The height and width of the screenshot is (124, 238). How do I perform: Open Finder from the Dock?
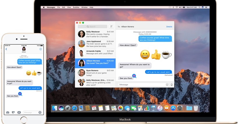(x=55, y=108)
